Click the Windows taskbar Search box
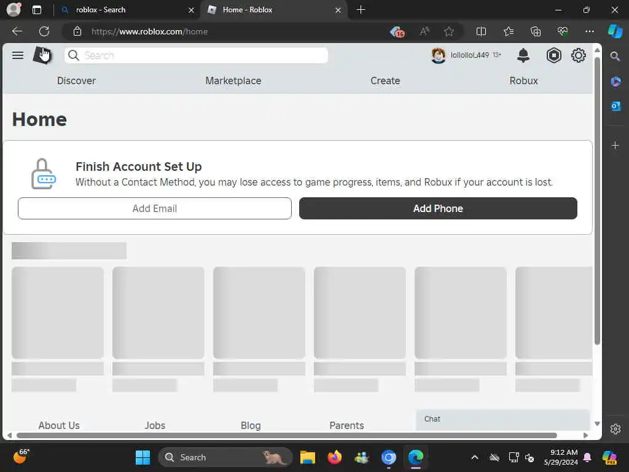The width and height of the screenshot is (629, 472). [x=225, y=457]
